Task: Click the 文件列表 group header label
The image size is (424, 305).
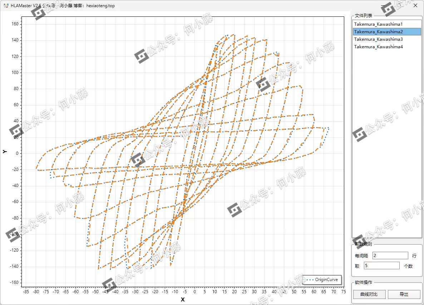Action: (363, 16)
